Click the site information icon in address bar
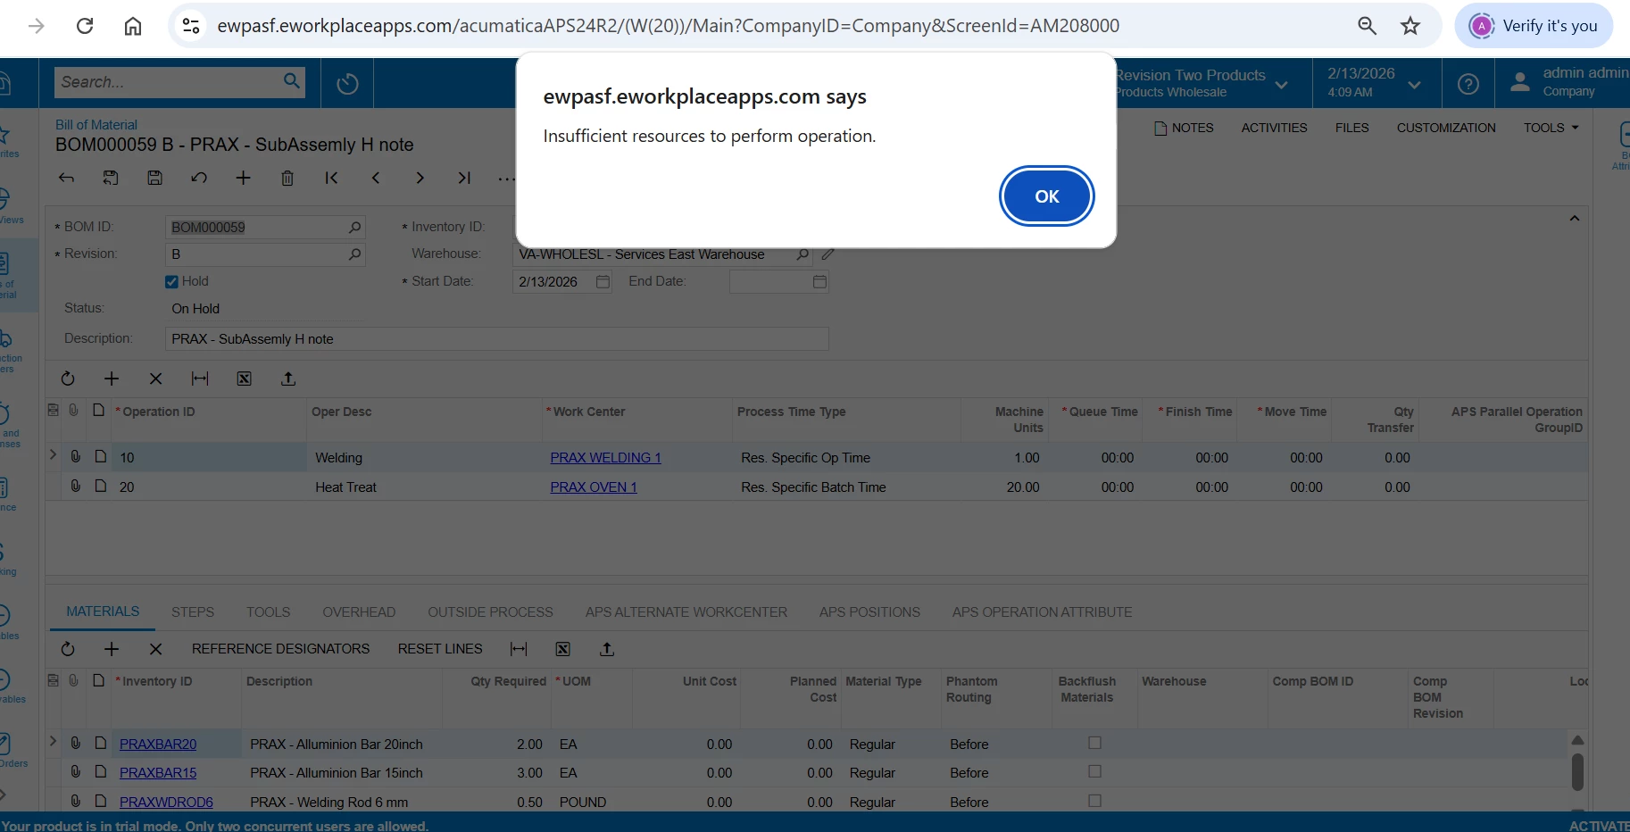Screen dimensions: 1630x832 [191, 26]
